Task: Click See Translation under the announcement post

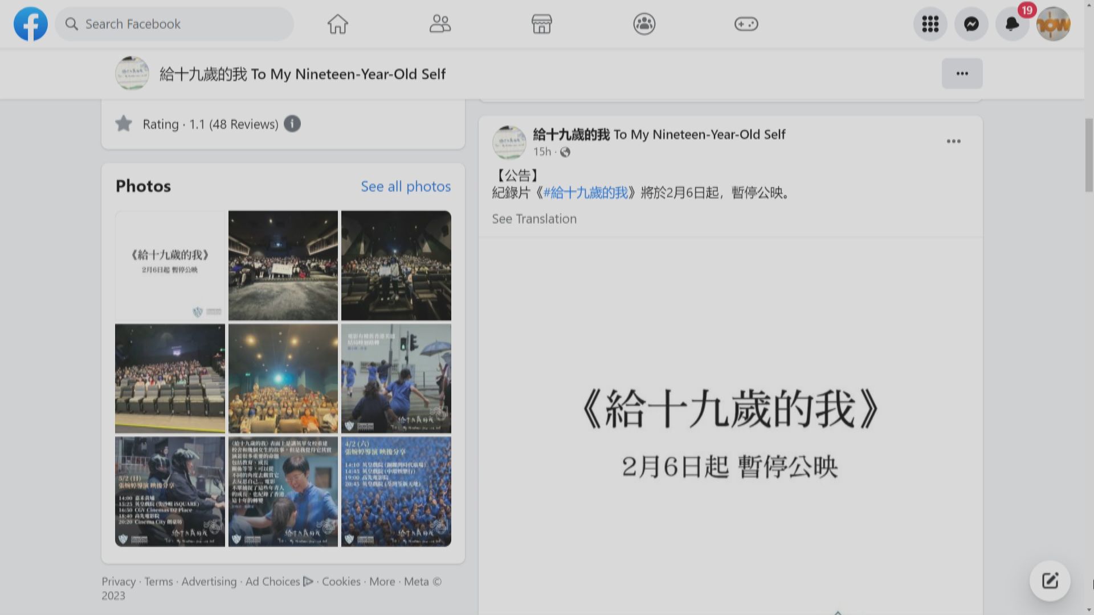Action: coord(534,219)
